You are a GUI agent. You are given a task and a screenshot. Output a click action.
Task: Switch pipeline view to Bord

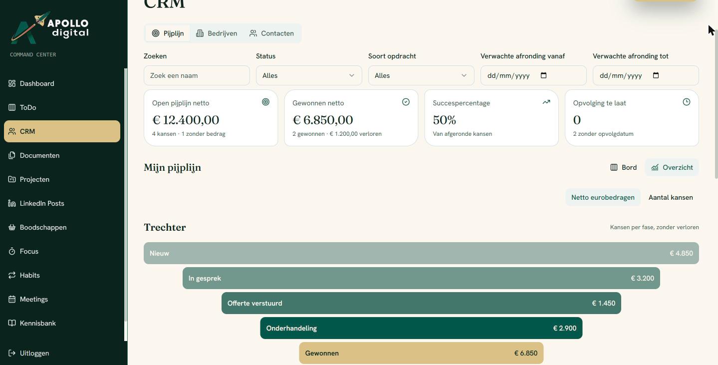pyautogui.click(x=624, y=167)
